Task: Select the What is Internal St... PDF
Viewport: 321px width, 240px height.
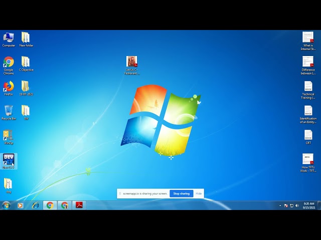Action: point(308,41)
